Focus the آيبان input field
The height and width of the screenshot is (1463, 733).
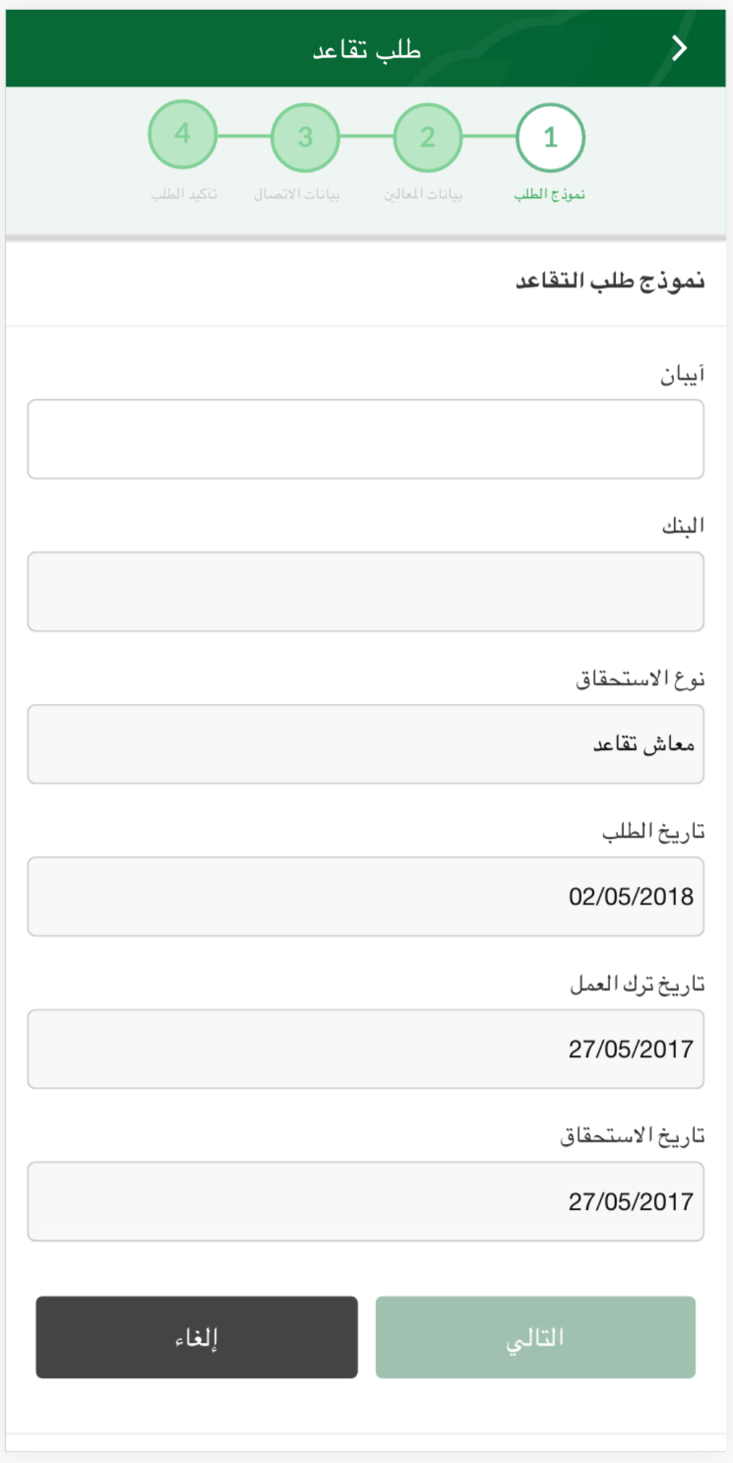pyautogui.click(x=366, y=439)
